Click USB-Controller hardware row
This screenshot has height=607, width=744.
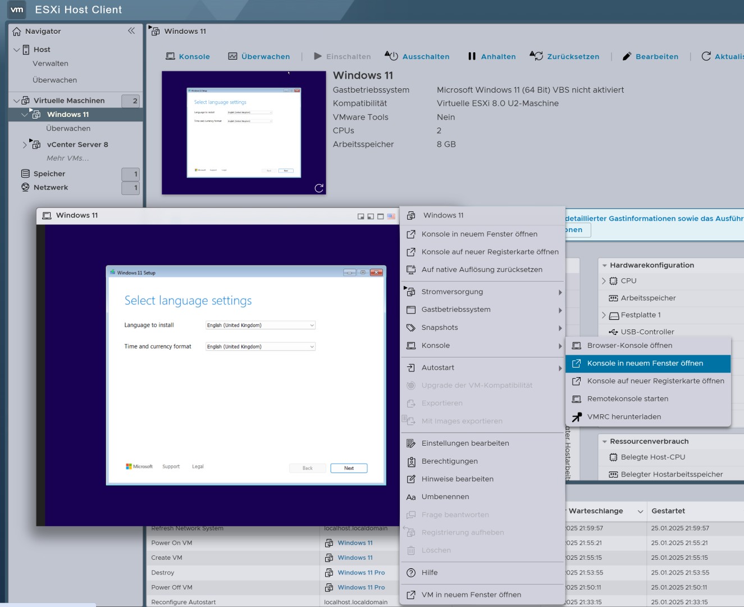coord(671,332)
